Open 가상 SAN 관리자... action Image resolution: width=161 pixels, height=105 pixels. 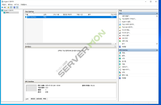128,27
